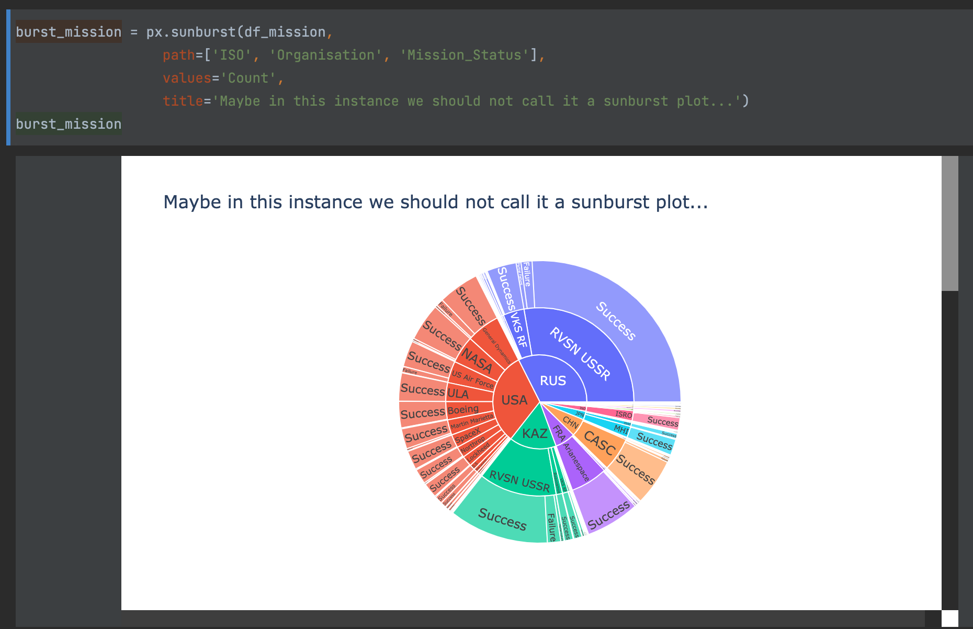
Task: Click 'df_mission' argument in the code
Action: (285, 32)
